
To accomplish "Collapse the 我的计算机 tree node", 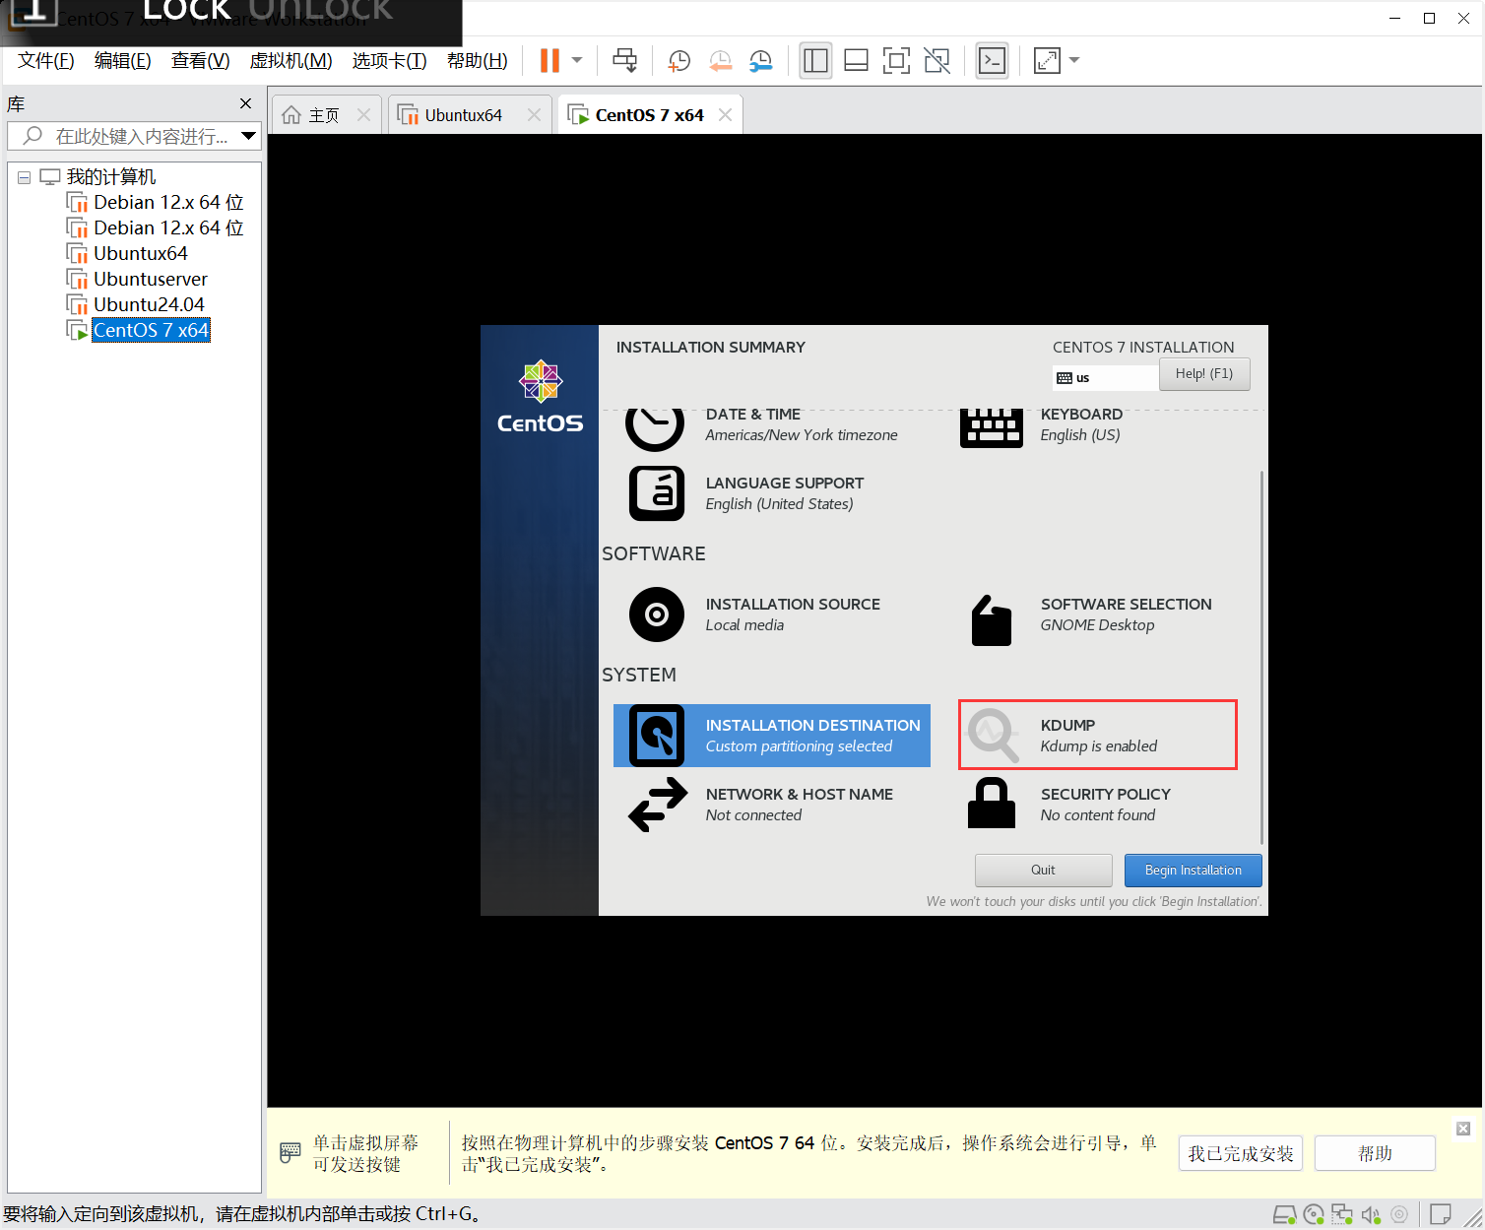I will coord(24,177).
